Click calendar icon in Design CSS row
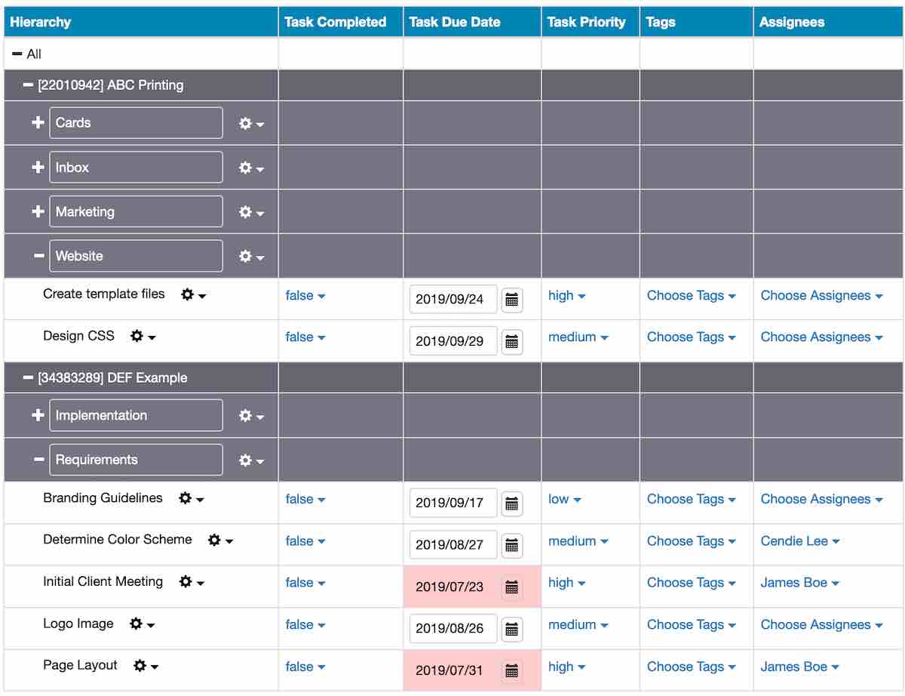The height and width of the screenshot is (696, 905). 512,341
